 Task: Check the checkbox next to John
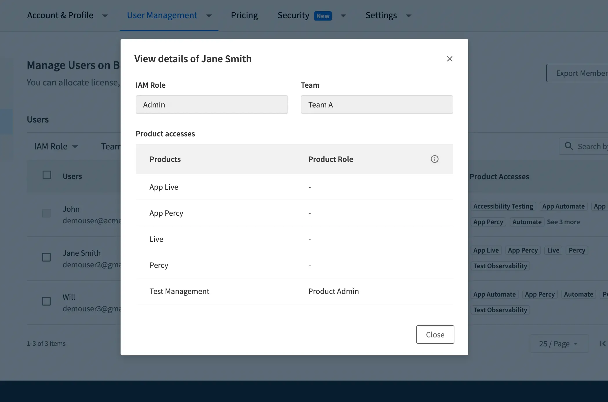point(46,213)
